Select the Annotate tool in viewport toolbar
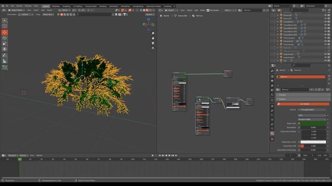Screen dimensions: 332x186 pos(5,55)
